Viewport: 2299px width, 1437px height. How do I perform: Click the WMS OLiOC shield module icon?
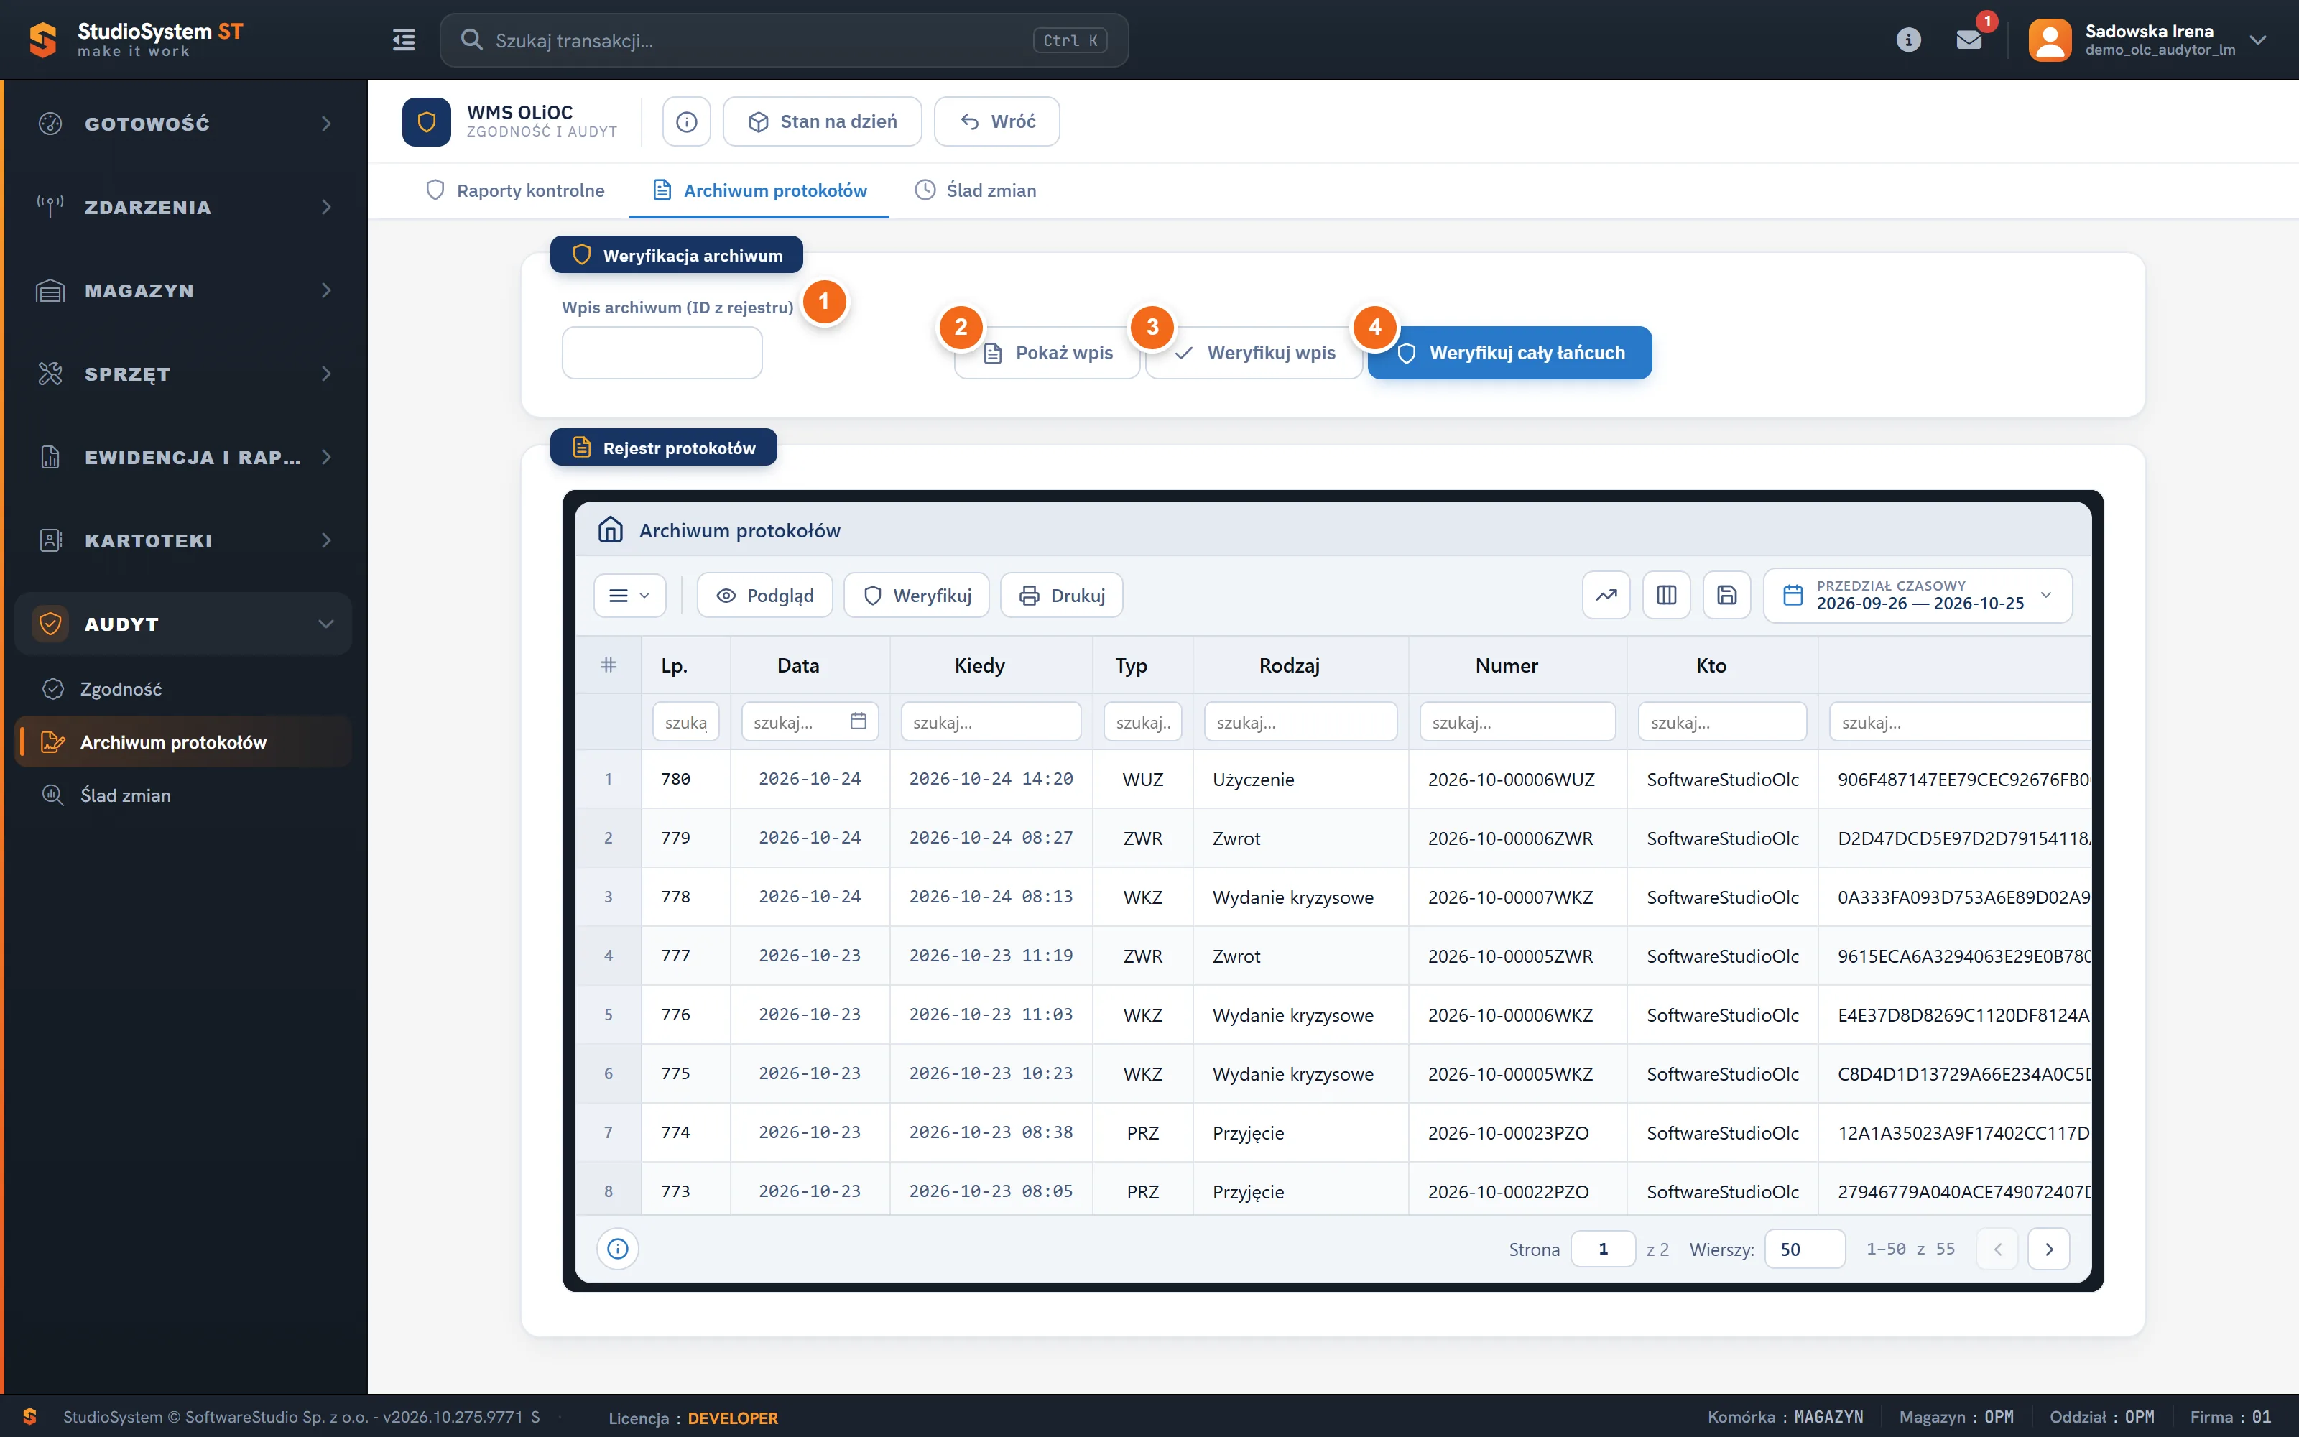pos(427,121)
